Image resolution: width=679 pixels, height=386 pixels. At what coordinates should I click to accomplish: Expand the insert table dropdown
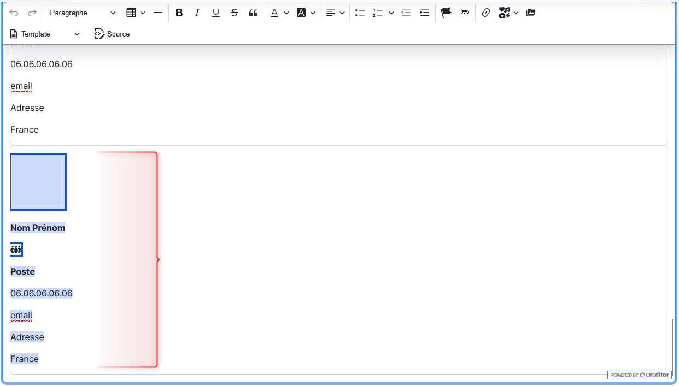tap(136, 13)
